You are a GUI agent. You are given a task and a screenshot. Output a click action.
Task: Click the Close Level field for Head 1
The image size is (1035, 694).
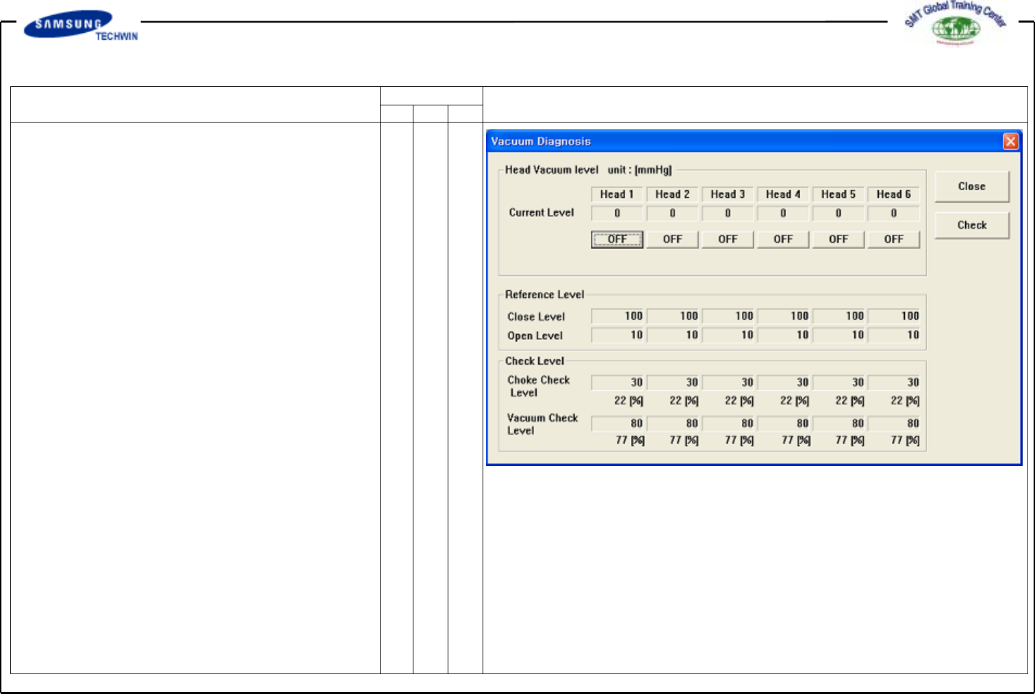(617, 316)
